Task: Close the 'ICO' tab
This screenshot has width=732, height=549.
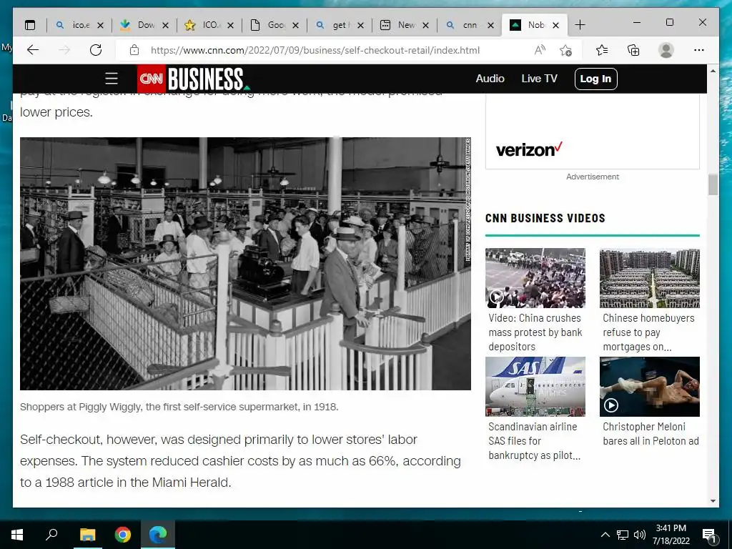Action: pos(231,25)
